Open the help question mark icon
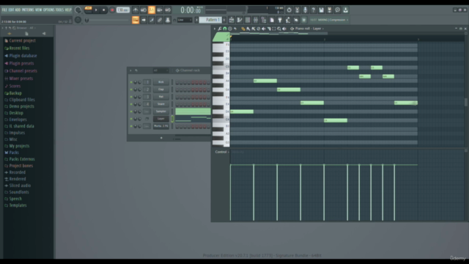 pos(313,10)
